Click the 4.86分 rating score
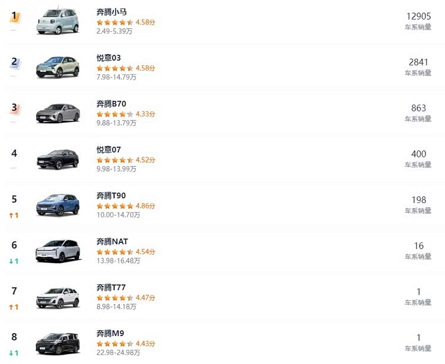This screenshot has width=445, height=364. coord(145,206)
